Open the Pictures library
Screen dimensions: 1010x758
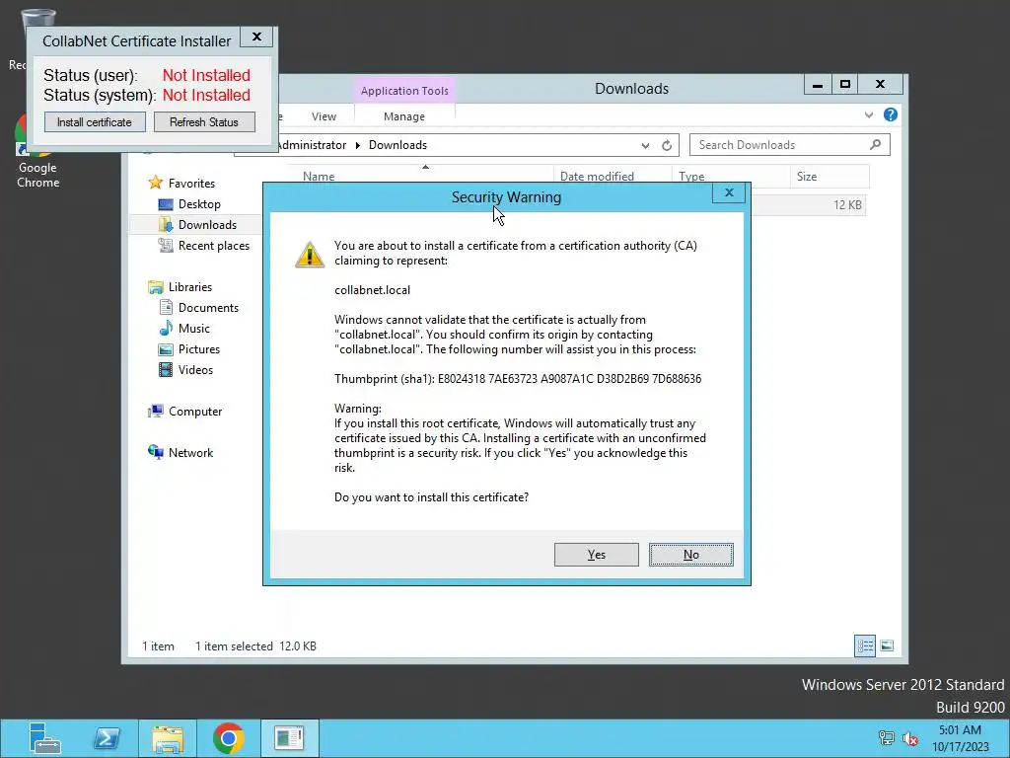click(x=199, y=349)
